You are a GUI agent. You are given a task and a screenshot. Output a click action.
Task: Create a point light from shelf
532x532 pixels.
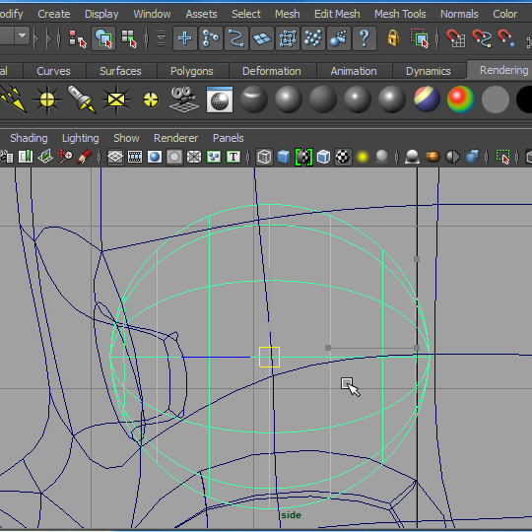point(47,100)
